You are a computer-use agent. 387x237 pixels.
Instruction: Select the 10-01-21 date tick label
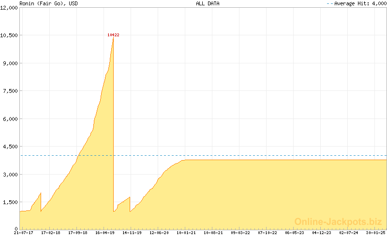pos(186,233)
